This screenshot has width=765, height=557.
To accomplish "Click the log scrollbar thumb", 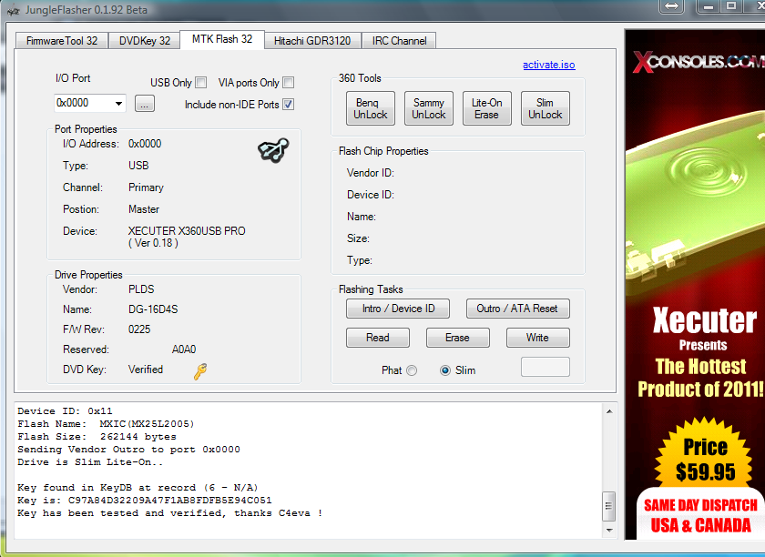I will (x=609, y=506).
